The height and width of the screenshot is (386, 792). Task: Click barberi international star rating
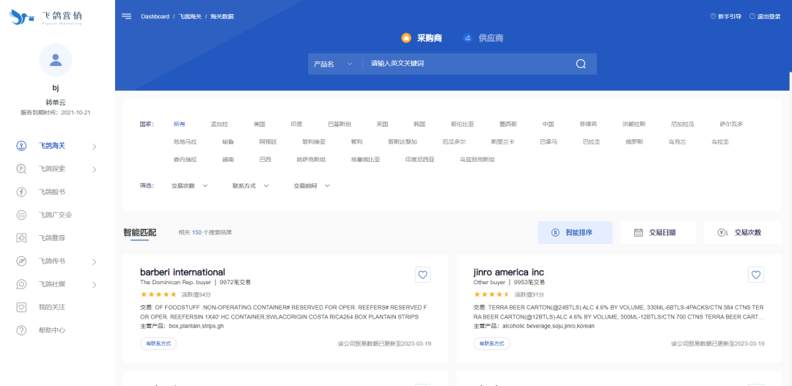pos(158,294)
